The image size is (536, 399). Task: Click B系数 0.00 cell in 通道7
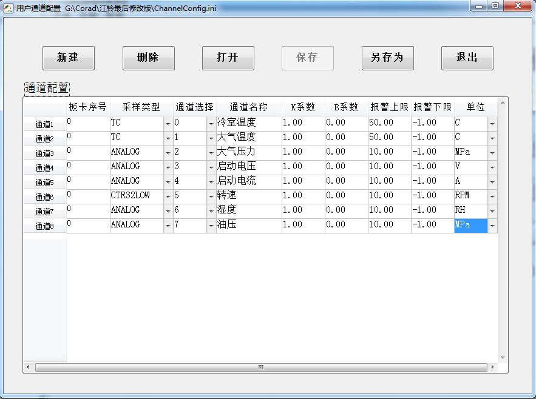pyautogui.click(x=346, y=211)
